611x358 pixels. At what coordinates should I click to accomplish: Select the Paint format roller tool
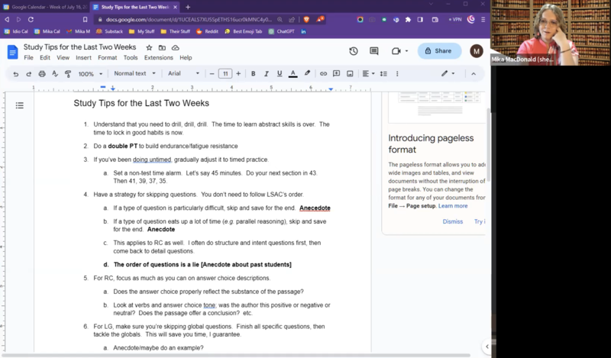pos(68,74)
